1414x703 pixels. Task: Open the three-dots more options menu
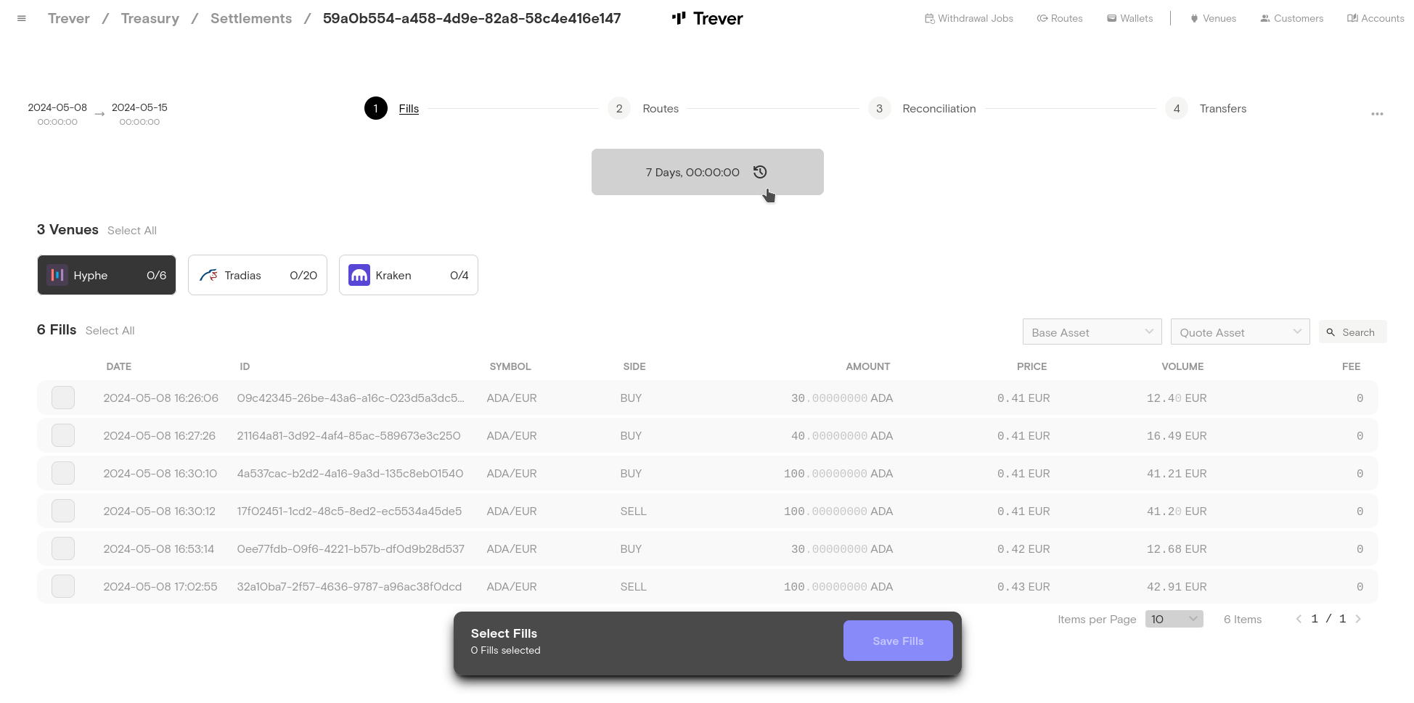(x=1376, y=114)
